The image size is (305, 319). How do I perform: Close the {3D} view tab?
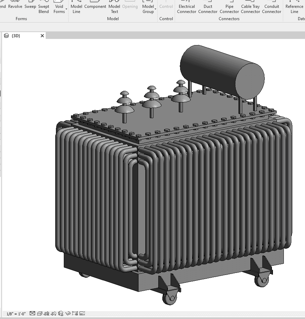point(42,36)
